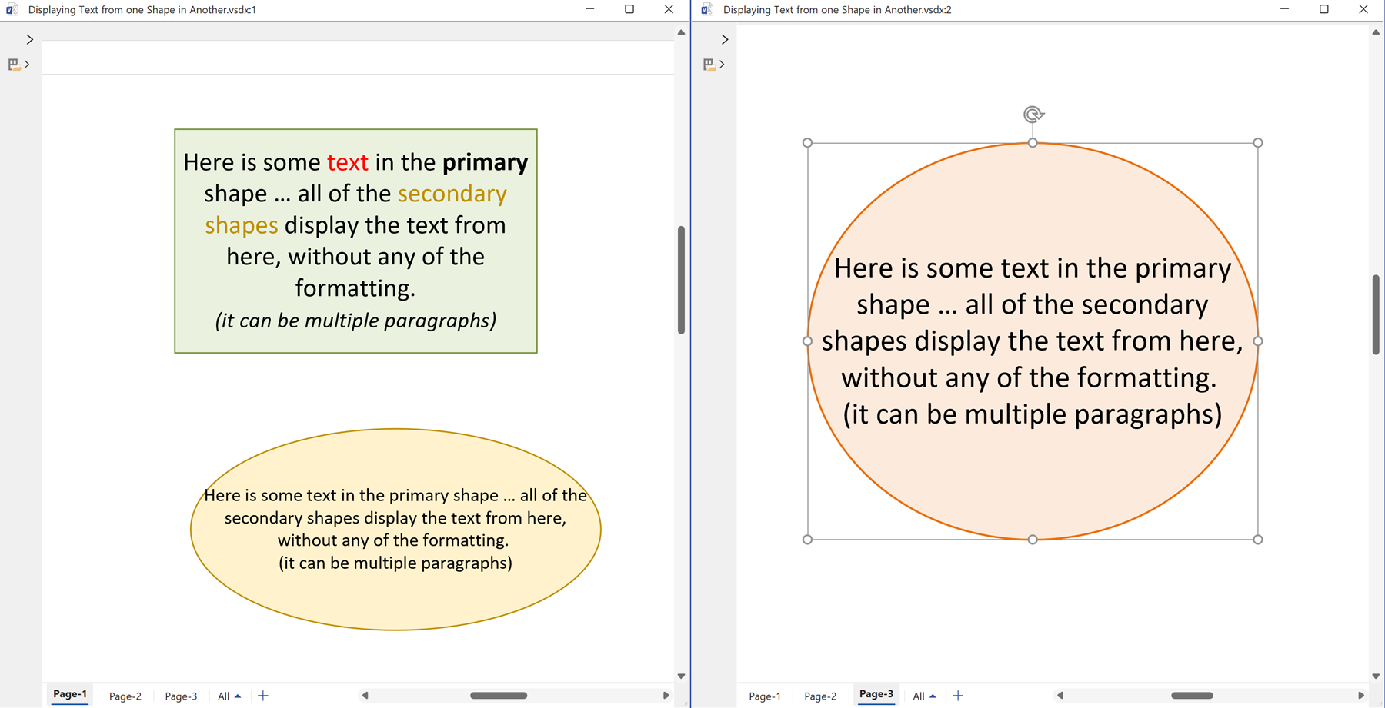Expand the collapsed ribbon in the left window
1385x708 pixels.
point(29,38)
